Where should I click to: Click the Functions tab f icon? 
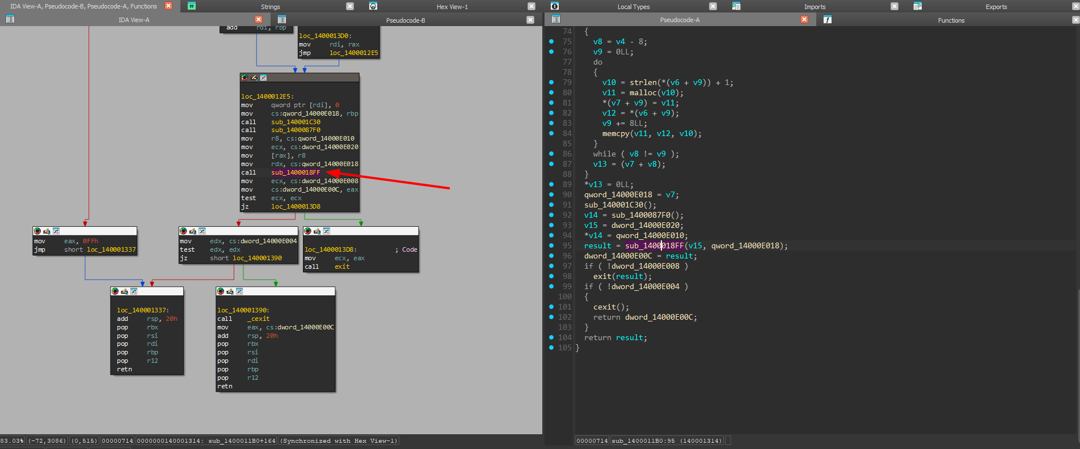click(x=828, y=20)
